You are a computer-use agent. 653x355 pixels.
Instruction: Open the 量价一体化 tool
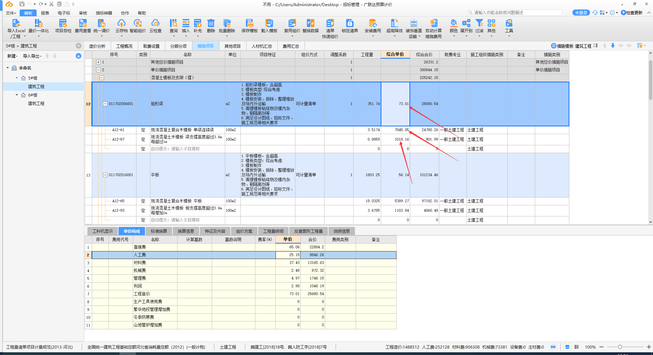click(39, 23)
